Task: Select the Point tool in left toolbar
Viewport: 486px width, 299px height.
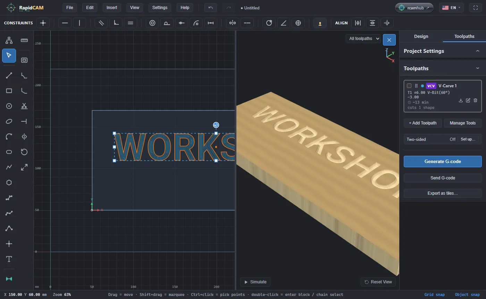Action: coord(9,244)
